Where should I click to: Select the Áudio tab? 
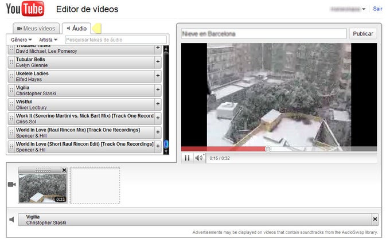click(77, 29)
